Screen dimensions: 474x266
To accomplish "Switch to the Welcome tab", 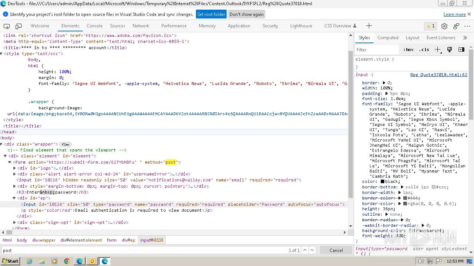I will tap(40, 26).
